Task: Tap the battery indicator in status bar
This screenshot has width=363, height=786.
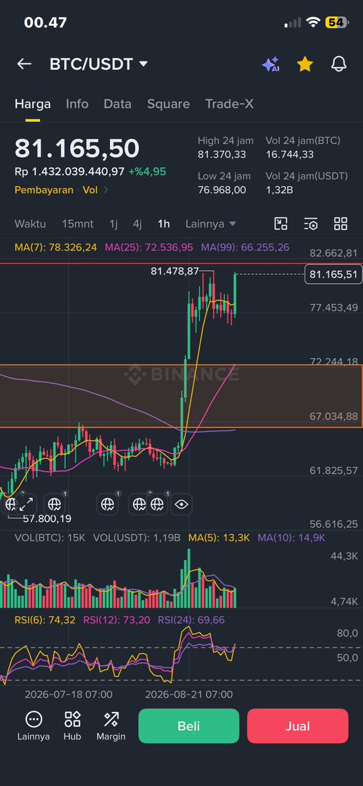Action: pos(336,22)
